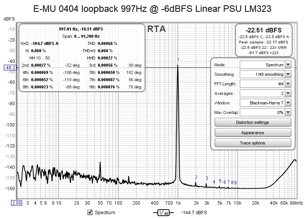Click harmonic marker 2 near 2k

click(x=196, y=177)
